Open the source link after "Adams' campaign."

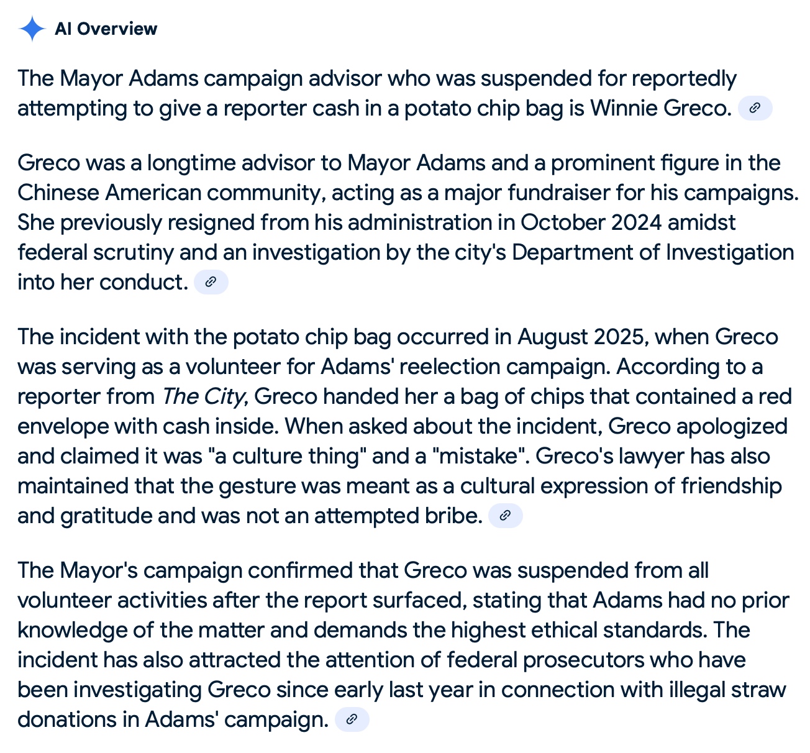(352, 719)
